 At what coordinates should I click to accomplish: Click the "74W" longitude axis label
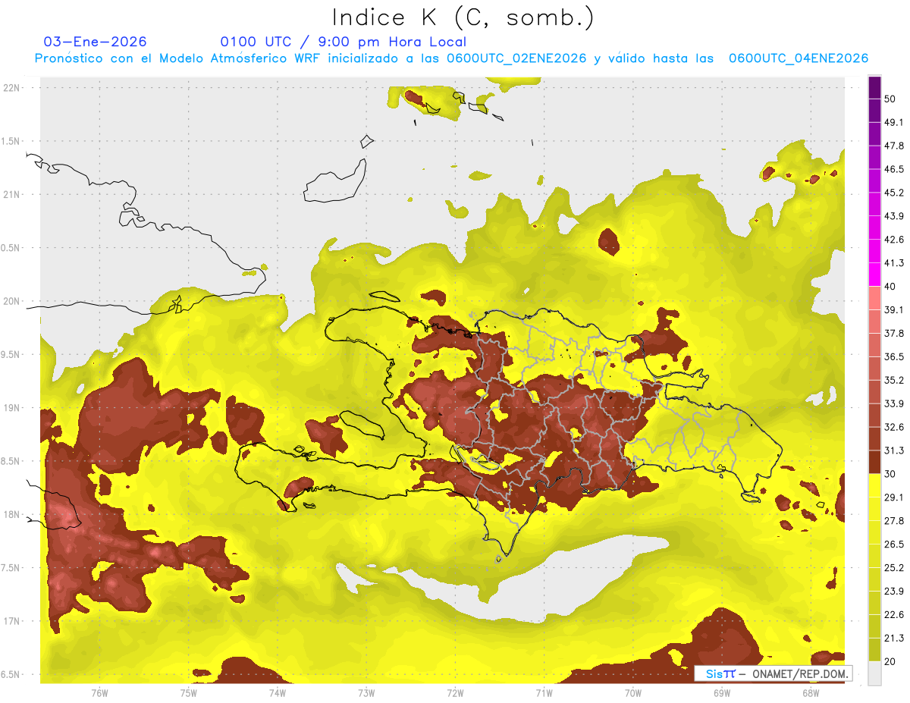tap(278, 692)
